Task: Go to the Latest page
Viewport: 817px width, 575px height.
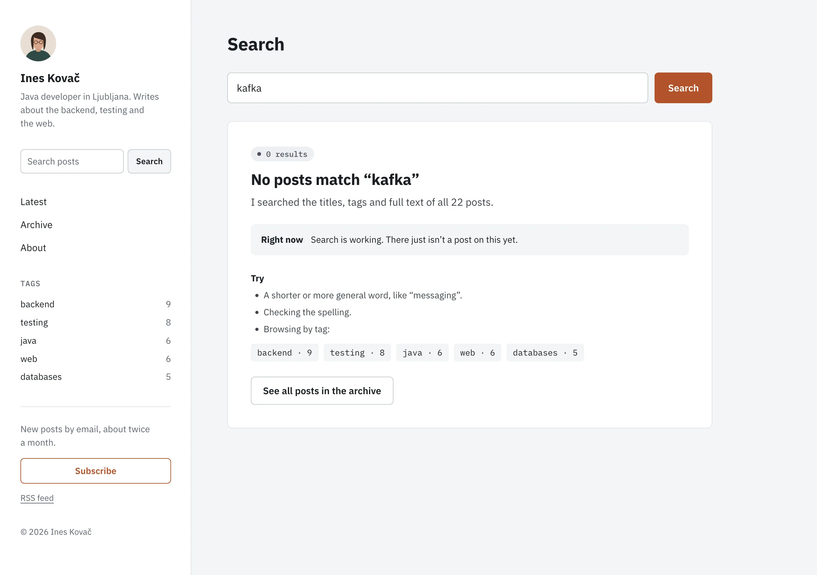Action: tap(34, 202)
